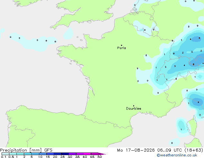Click the '30' legend scale value
Image resolution: width=204 pixels, height=158 pixels.
click(70, 157)
